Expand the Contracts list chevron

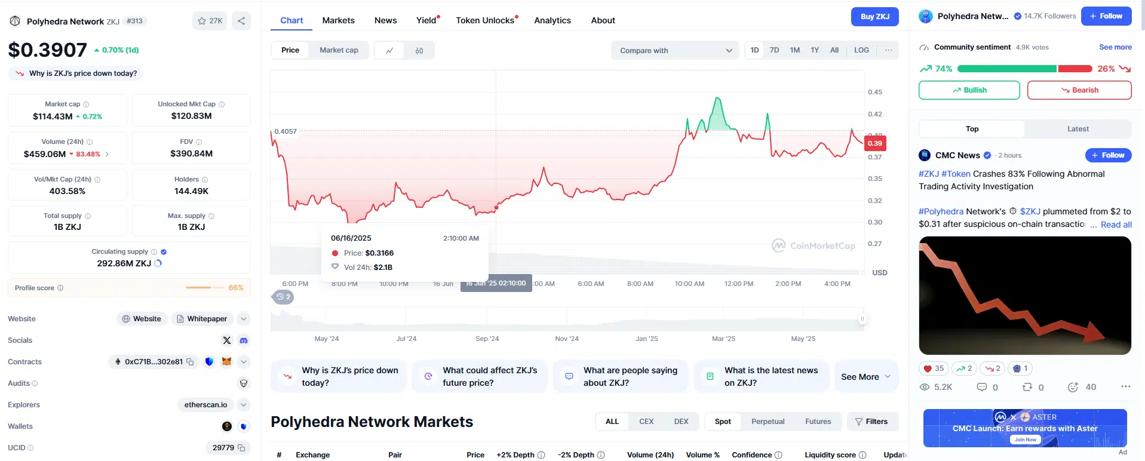[244, 362]
